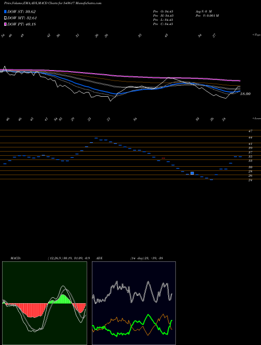The width and height of the screenshot is (261, 345).
Task: Click the lowest blue dash at level 24
Action: [211, 180]
